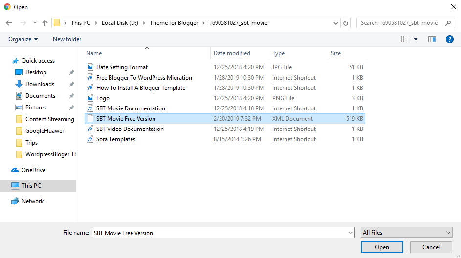Screen dimensions: 461x258
Task: Open Quick access in the sidebar
Action: click(x=38, y=61)
